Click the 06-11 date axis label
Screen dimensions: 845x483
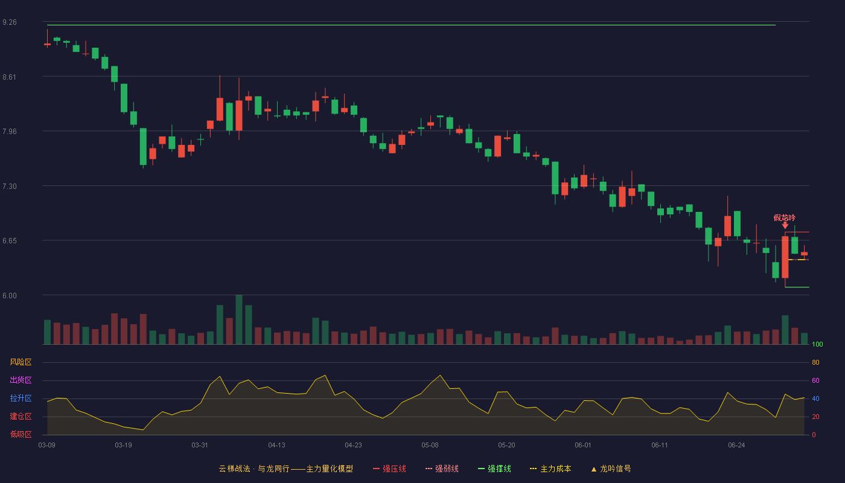(660, 445)
